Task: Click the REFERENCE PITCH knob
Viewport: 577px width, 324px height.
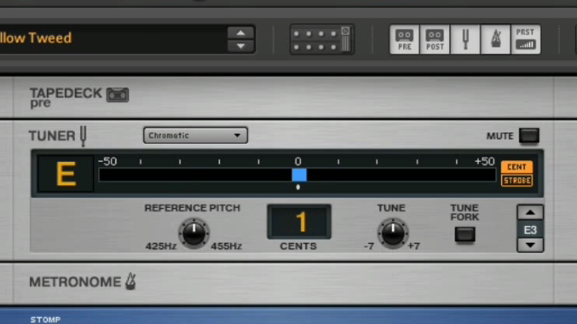Action: [194, 233]
